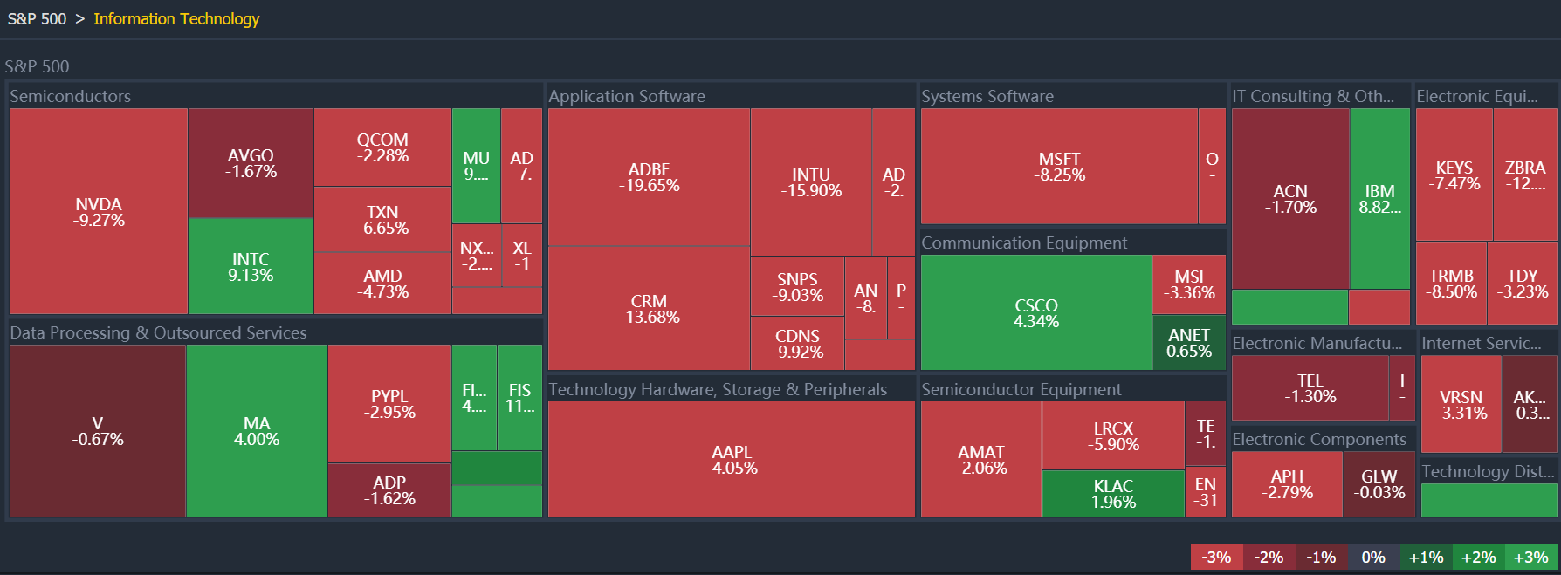The height and width of the screenshot is (575, 1561).
Task: Click the INTC tile showing 9.13%
Action: (251, 266)
